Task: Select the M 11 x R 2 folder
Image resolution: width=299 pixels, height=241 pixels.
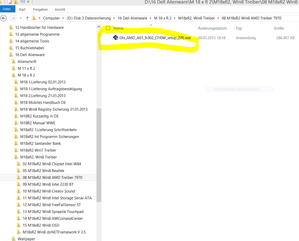Action: [26, 68]
